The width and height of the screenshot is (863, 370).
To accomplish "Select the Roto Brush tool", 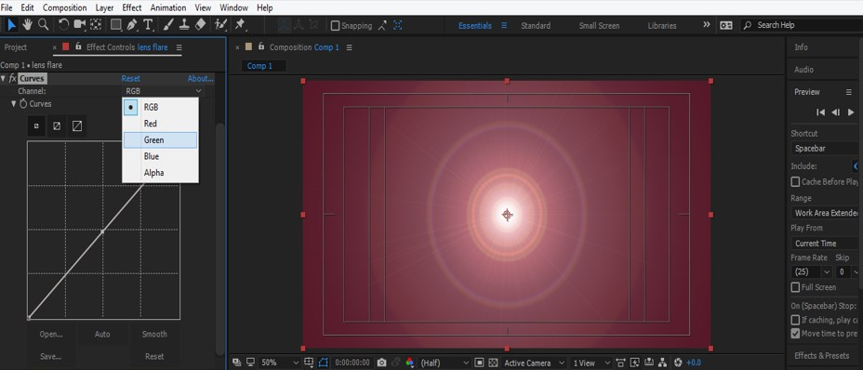I will [220, 25].
